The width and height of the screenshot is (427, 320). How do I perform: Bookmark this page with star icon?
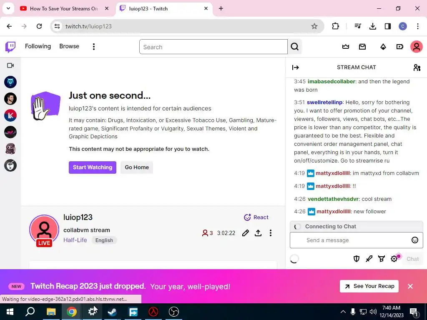click(x=314, y=26)
